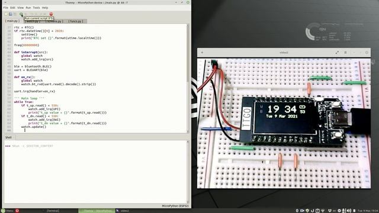Click the Open file toolbar icon
The width and height of the screenshot is (379, 213).
pos(11,14)
